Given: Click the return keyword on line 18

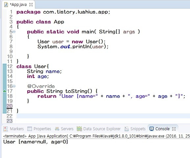Looking at the screenshot, I should pyautogui.click(x=47, y=96).
